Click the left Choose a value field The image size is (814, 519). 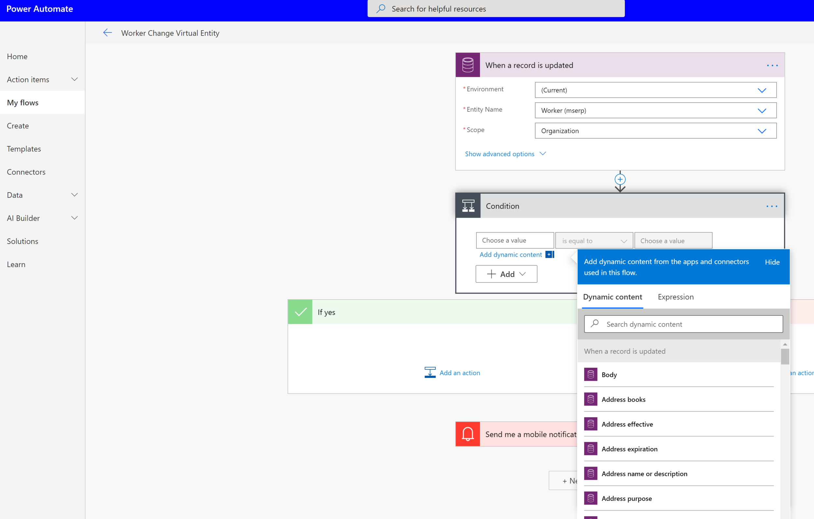point(515,240)
